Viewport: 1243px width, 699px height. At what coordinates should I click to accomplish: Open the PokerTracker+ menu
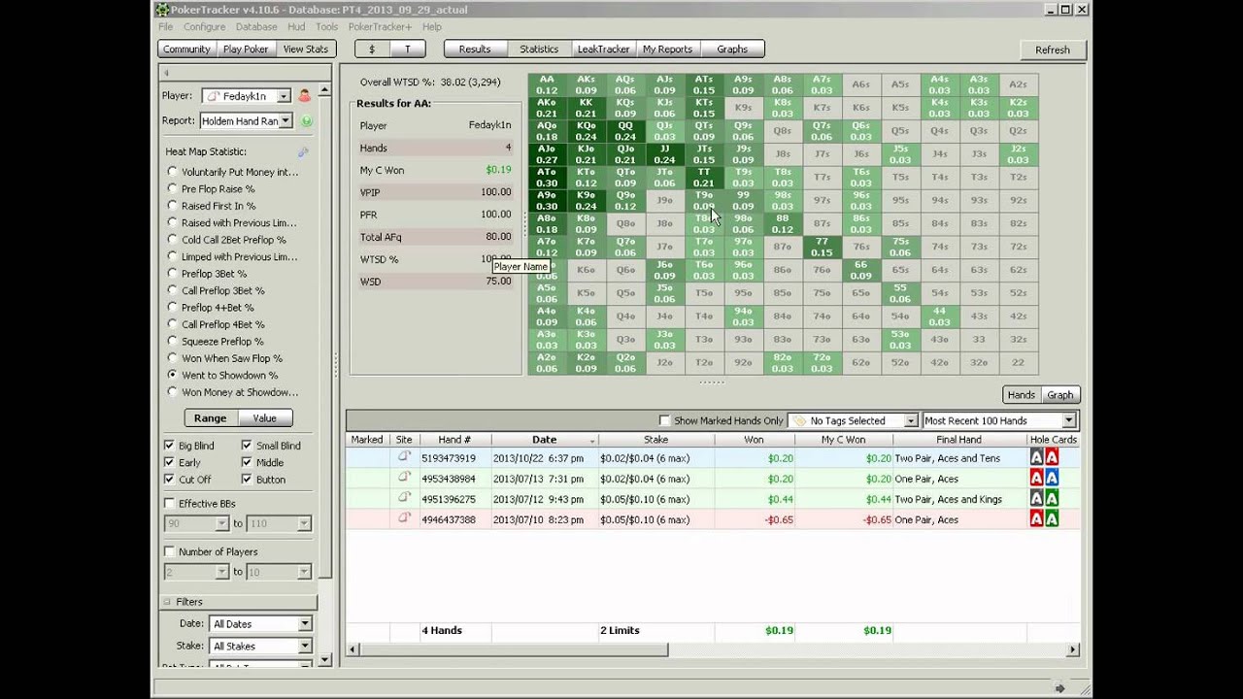click(x=380, y=27)
